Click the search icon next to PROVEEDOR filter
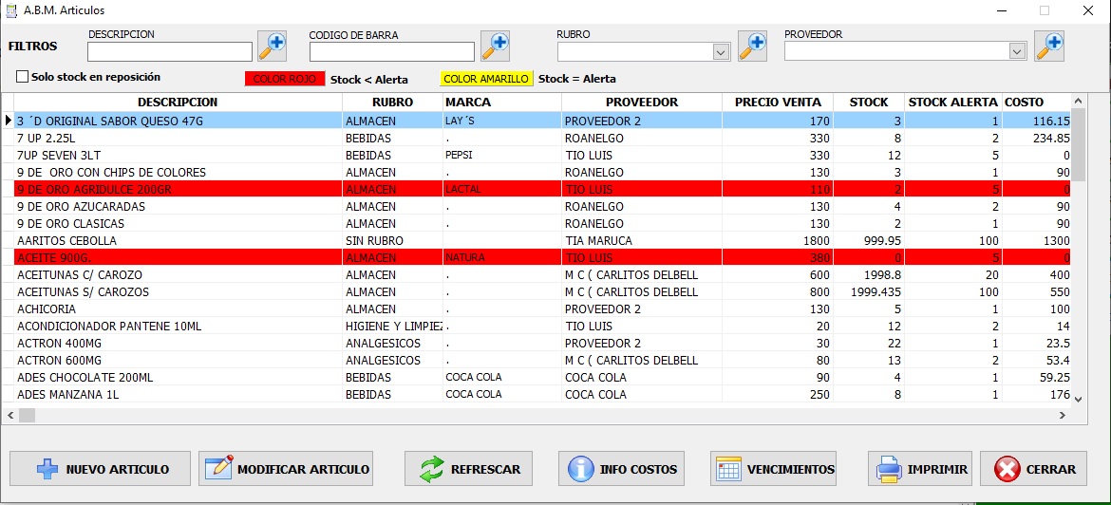This screenshot has height=505, width=1111. 1049,46
